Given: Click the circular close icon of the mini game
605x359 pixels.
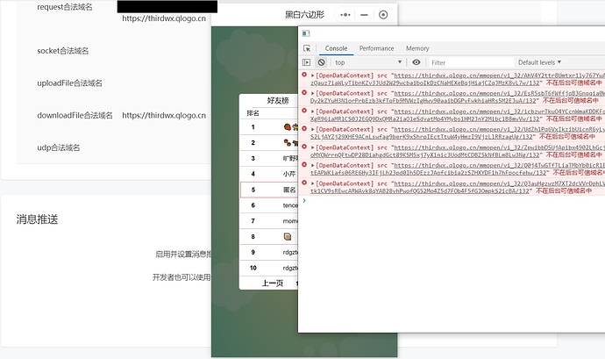Looking at the screenshot, I should pos(383,15).
